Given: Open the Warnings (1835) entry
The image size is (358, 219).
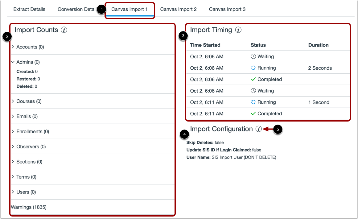Looking at the screenshot, I should point(29,207).
